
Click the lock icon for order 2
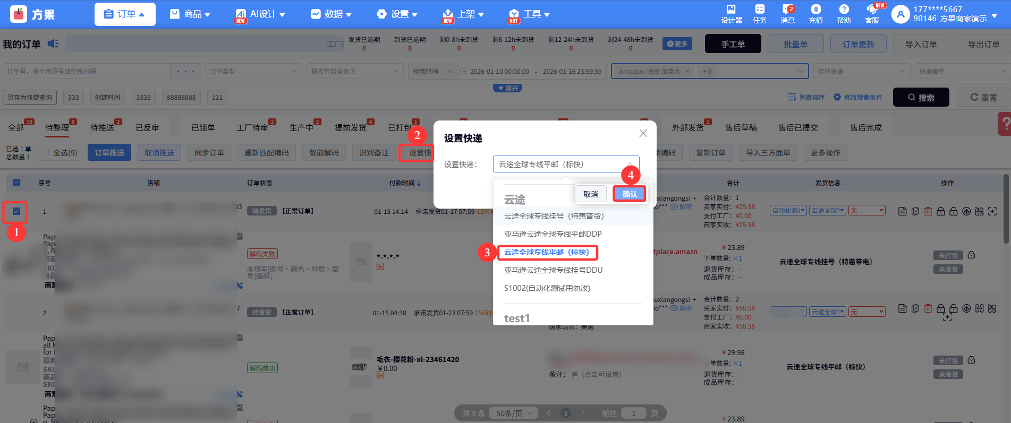pyautogui.click(x=940, y=308)
